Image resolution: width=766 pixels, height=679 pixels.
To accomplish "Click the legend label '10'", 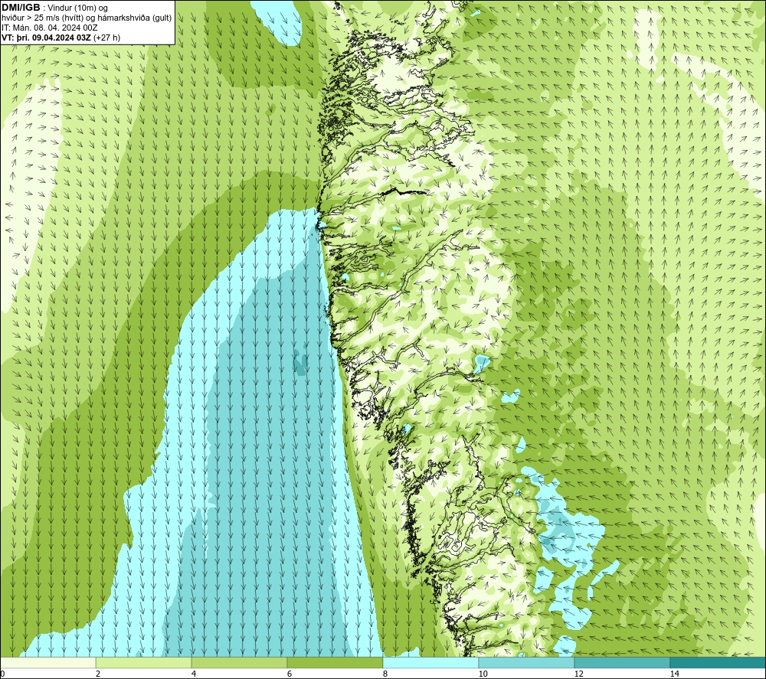I will [483, 674].
